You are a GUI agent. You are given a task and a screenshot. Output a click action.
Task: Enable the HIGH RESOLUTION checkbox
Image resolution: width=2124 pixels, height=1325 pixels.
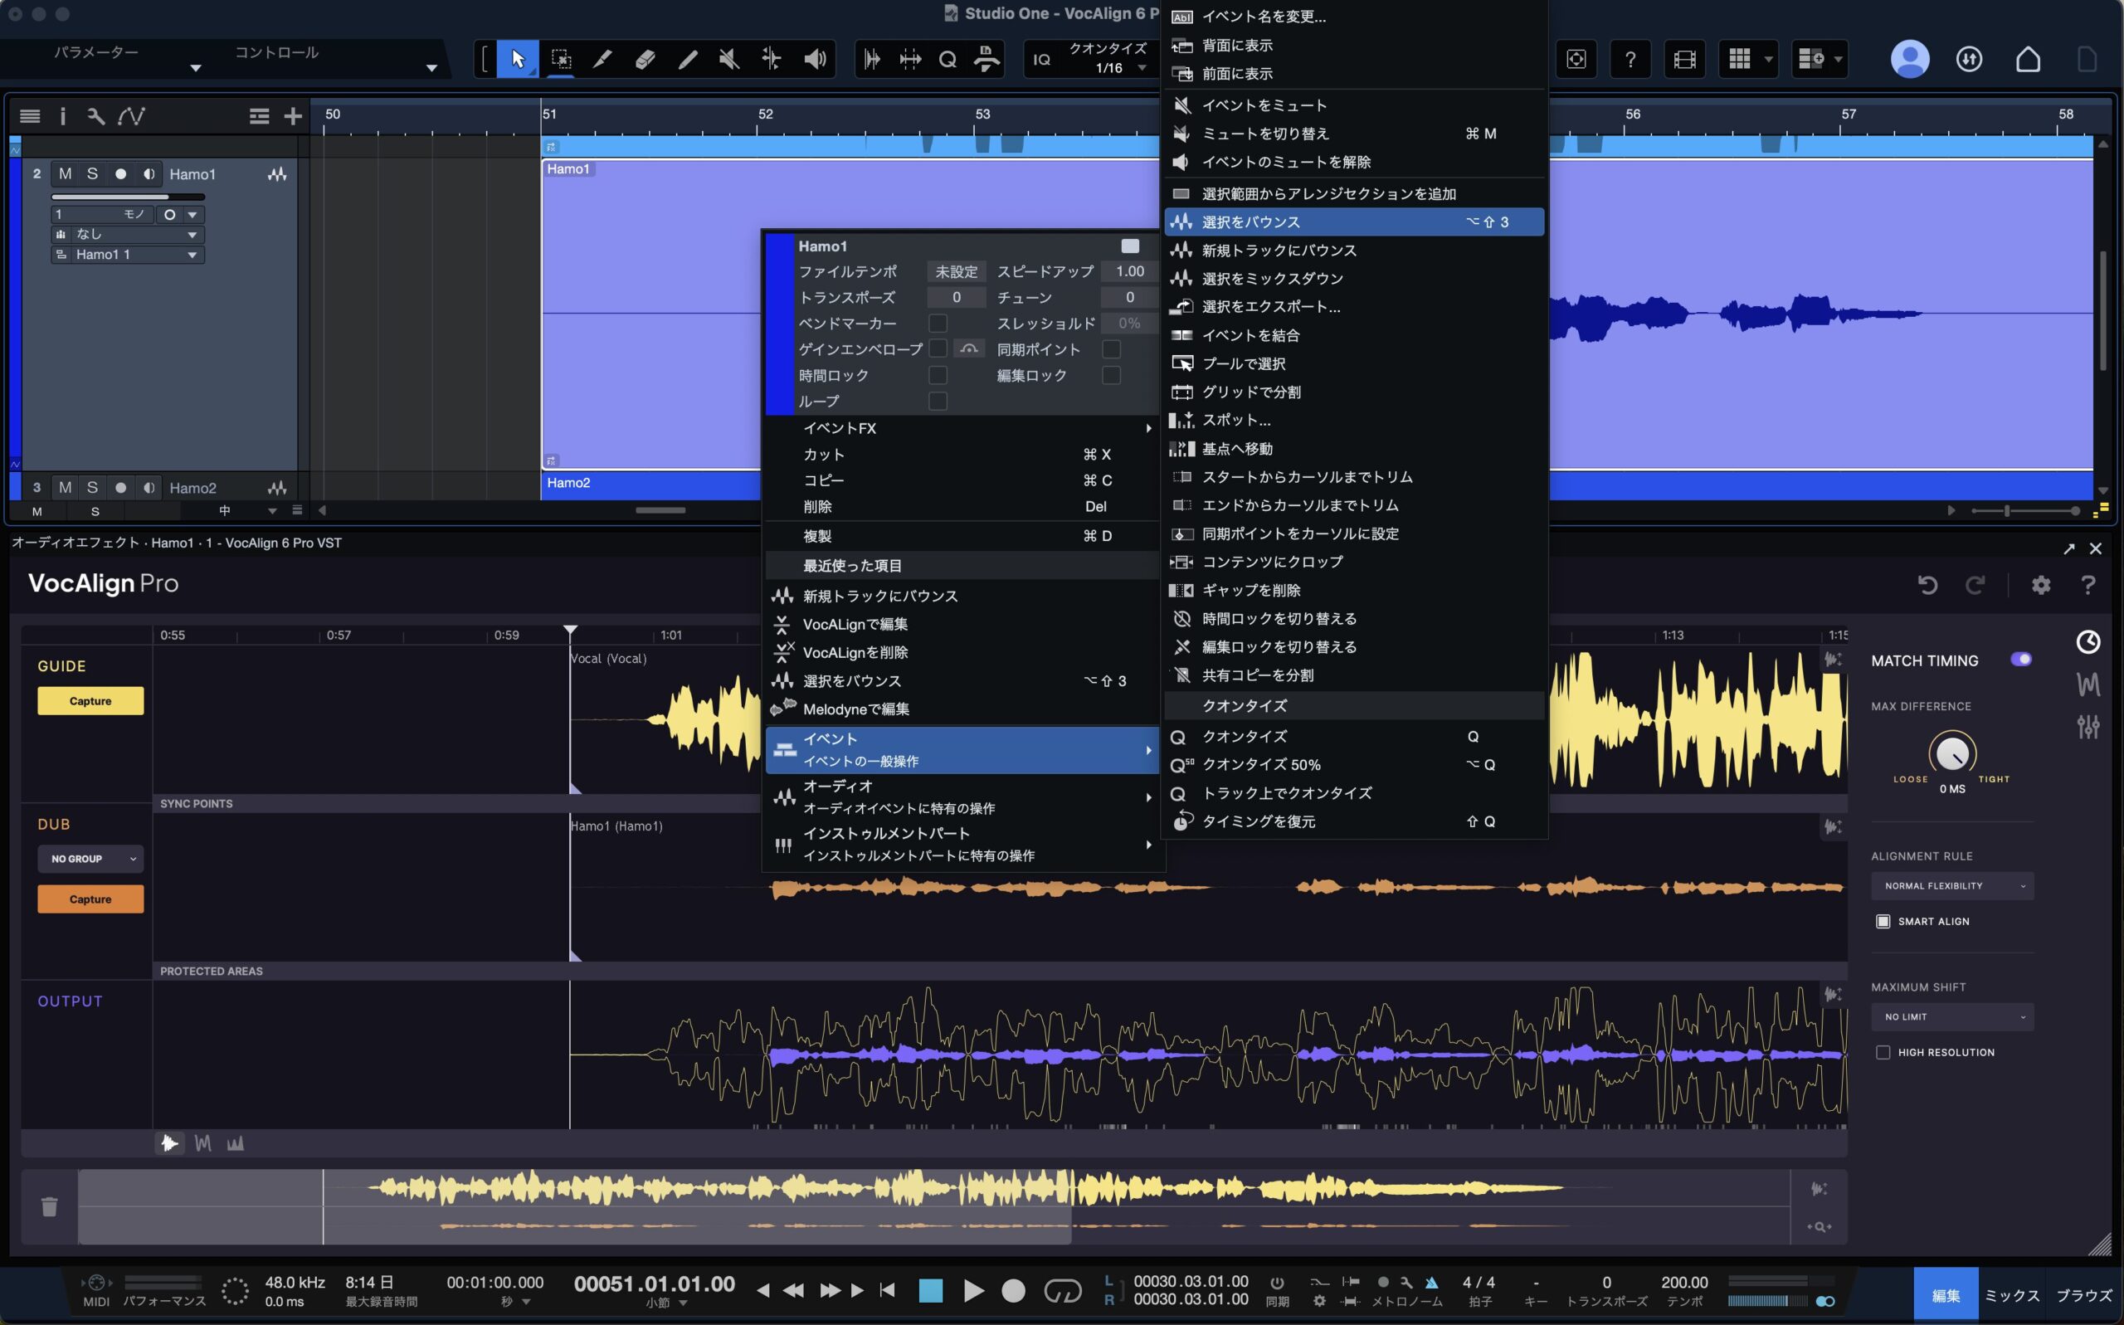1883,1053
